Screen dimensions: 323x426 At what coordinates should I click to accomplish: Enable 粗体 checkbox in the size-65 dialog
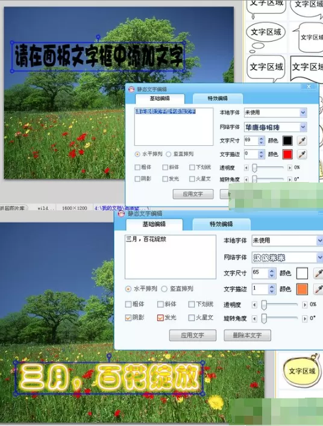tap(128, 304)
